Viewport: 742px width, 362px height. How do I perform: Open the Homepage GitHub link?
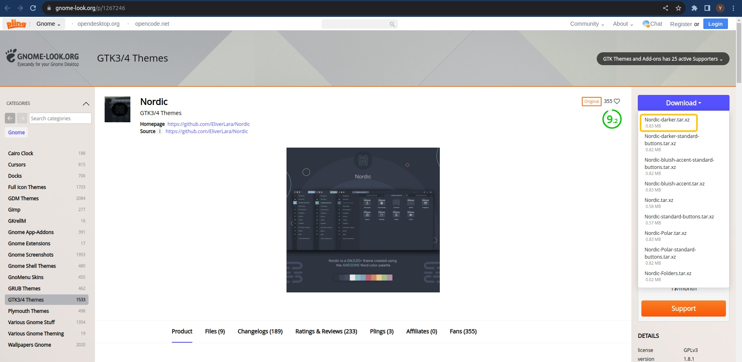[208, 124]
